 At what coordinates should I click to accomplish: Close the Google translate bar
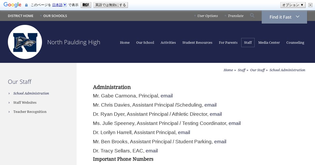[310, 5]
